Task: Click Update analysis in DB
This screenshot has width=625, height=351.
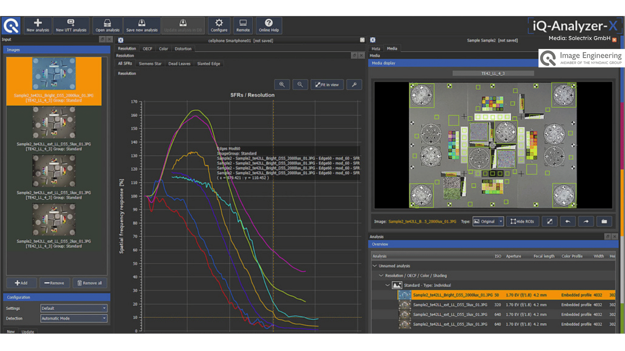Action: click(x=183, y=26)
